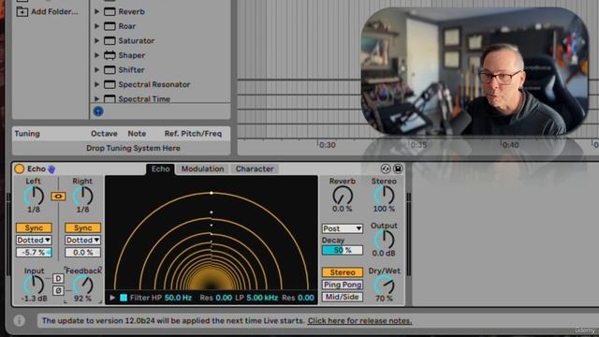Toggle the stereo link between Left and Right
The image size is (599, 337).
(58, 197)
